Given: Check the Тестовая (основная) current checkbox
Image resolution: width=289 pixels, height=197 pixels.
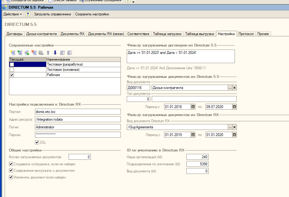Looking at the screenshot, I should click(12, 70).
